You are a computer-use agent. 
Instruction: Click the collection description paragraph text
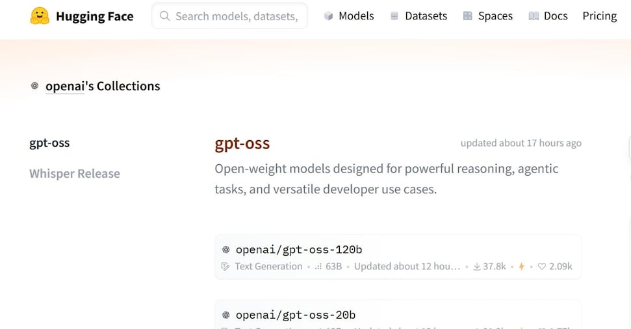(386, 178)
